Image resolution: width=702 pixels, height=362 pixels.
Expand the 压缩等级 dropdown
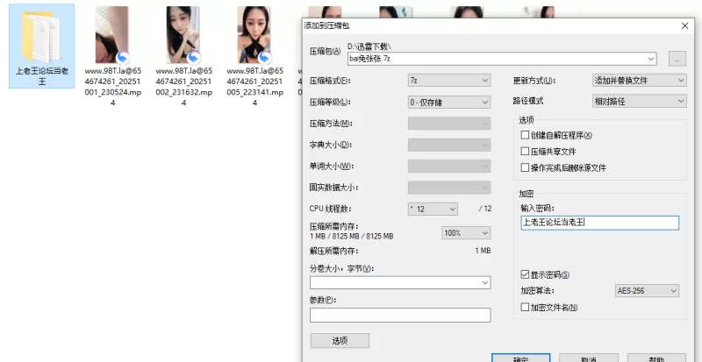coord(448,102)
